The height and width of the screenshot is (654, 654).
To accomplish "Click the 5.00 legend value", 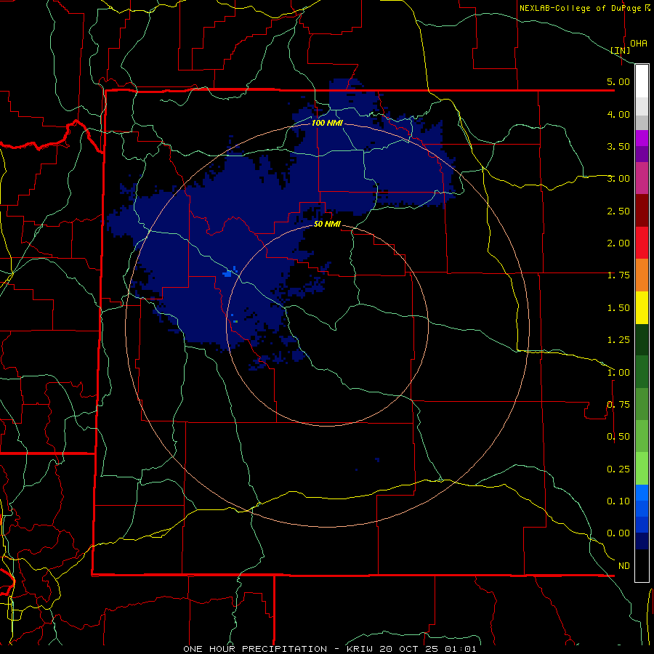I will [618, 81].
